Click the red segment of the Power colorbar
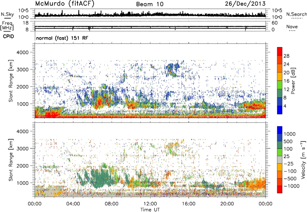The height and width of the screenshot is (212, 307). [280, 51]
